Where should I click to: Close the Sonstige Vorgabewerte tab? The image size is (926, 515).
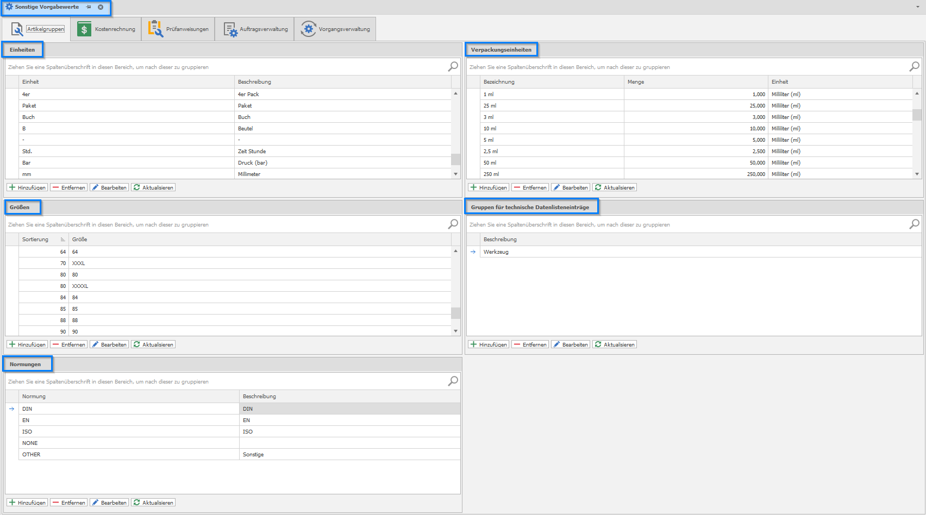point(101,7)
